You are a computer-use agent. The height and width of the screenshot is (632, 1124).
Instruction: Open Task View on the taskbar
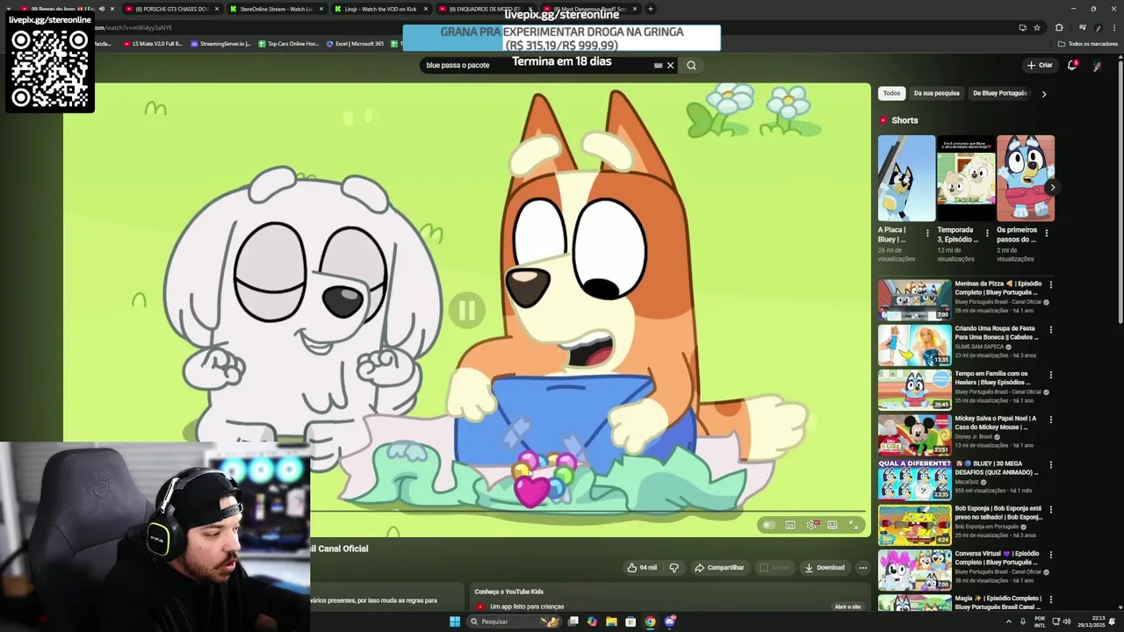573,621
